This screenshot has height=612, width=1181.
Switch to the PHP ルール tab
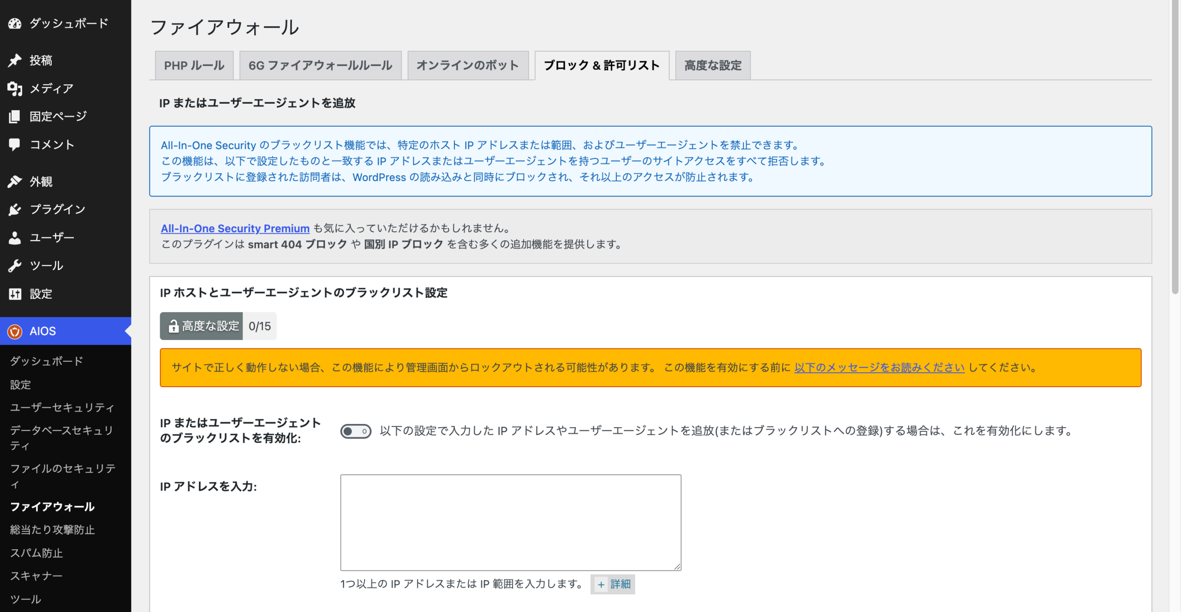tap(194, 65)
